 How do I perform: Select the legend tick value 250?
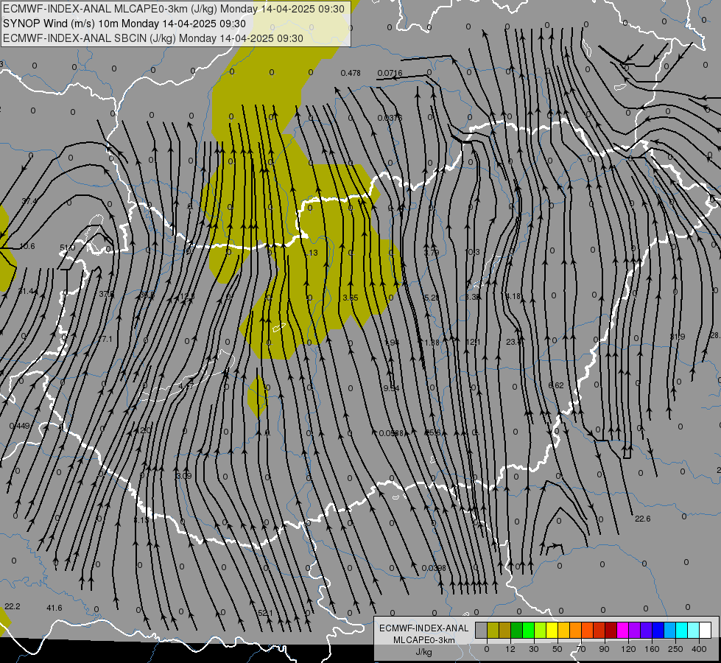click(x=675, y=649)
